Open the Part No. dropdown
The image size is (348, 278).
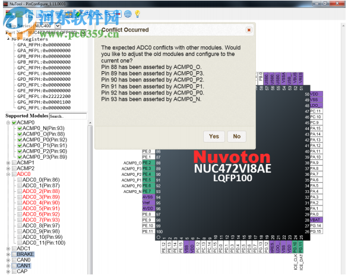83,33
